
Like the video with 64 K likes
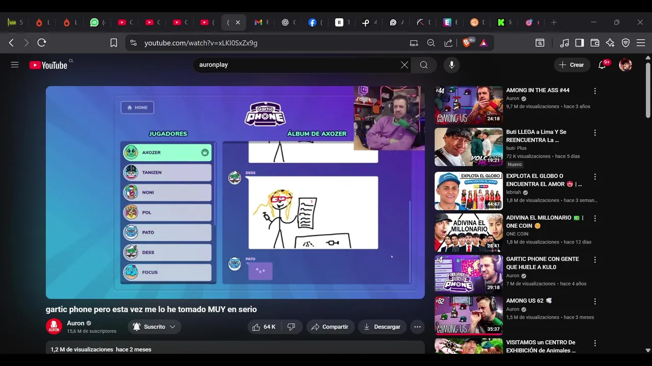click(x=264, y=327)
